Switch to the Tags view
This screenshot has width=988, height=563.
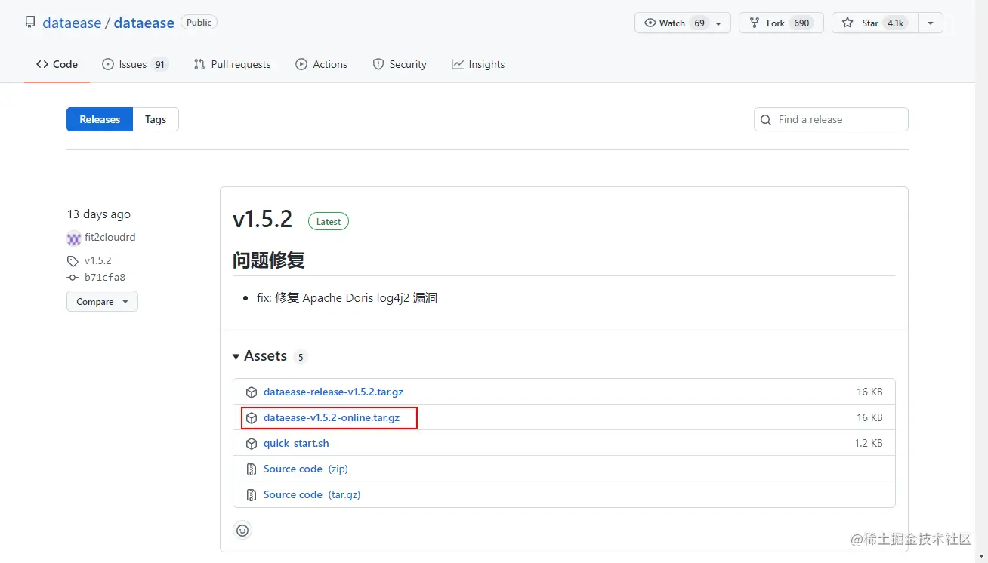[156, 119]
